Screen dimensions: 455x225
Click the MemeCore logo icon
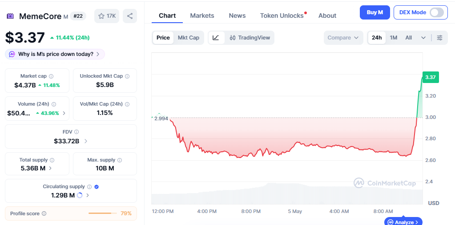(x=10, y=16)
